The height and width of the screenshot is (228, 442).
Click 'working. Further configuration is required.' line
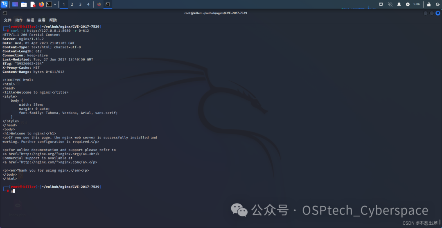click(x=51, y=142)
